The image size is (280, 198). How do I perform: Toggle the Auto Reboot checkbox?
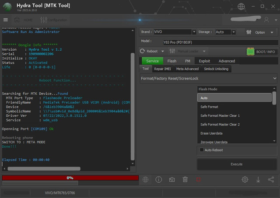click(x=202, y=150)
